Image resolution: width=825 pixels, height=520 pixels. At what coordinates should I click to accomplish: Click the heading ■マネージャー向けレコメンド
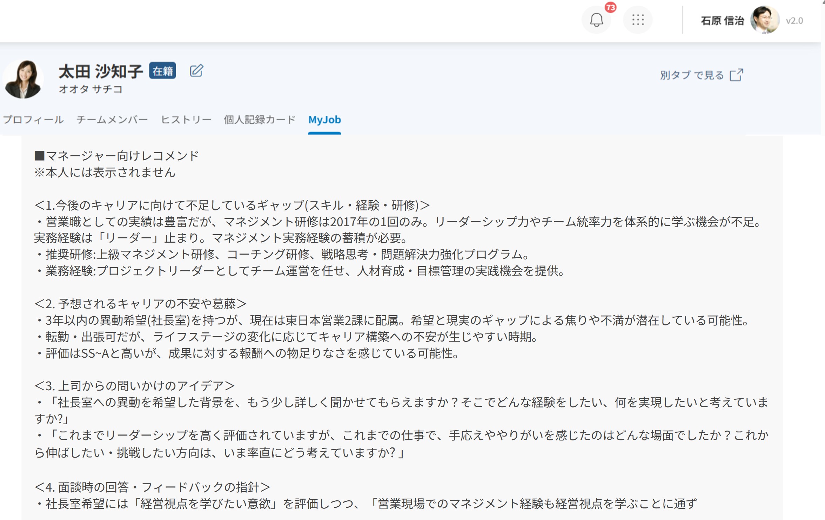point(117,156)
